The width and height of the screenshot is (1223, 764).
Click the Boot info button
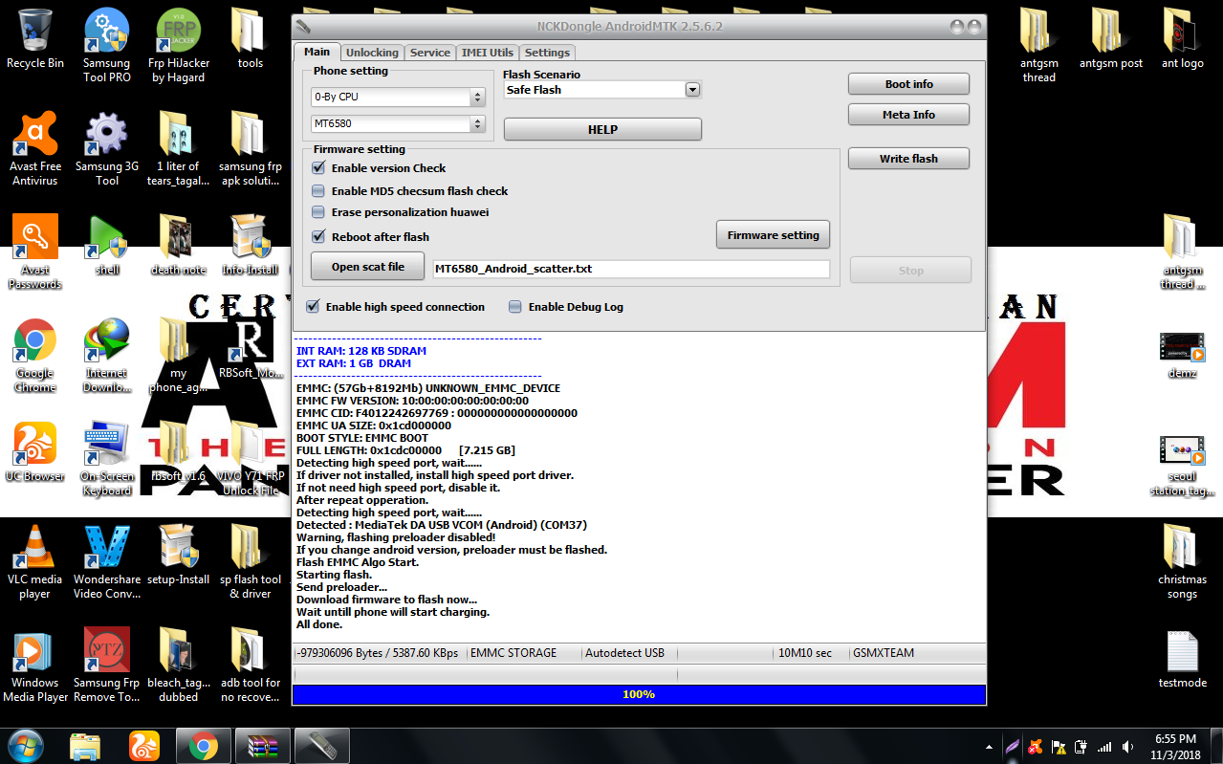pos(908,84)
